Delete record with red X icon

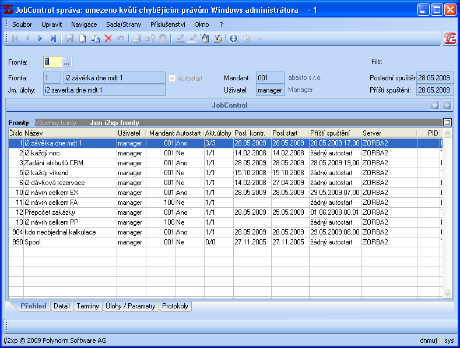[x=108, y=38]
